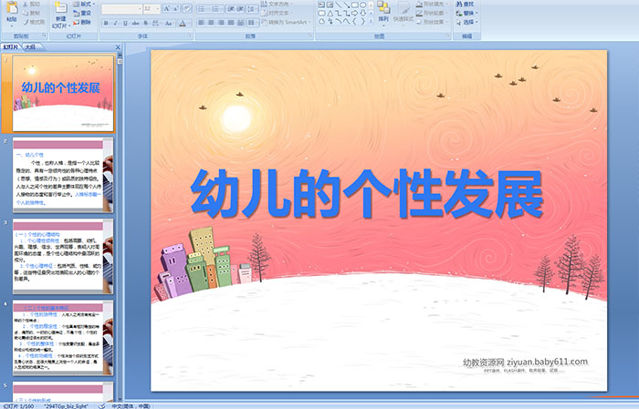Screen dimensions: 639x409
Task: Toggle Italic formatting
Action: click(x=116, y=23)
